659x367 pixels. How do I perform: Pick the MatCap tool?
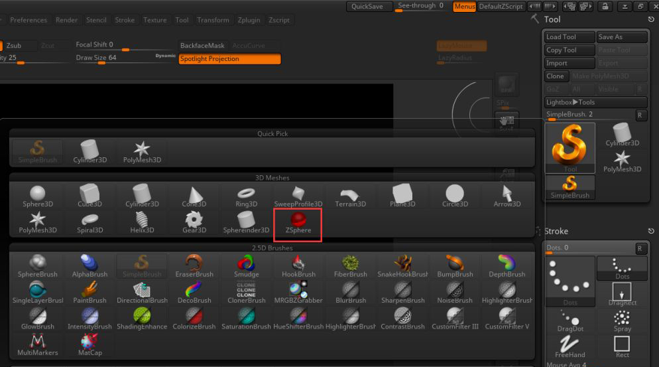click(x=90, y=345)
